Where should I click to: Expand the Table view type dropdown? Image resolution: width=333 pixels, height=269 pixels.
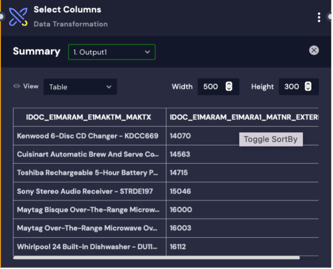80,87
